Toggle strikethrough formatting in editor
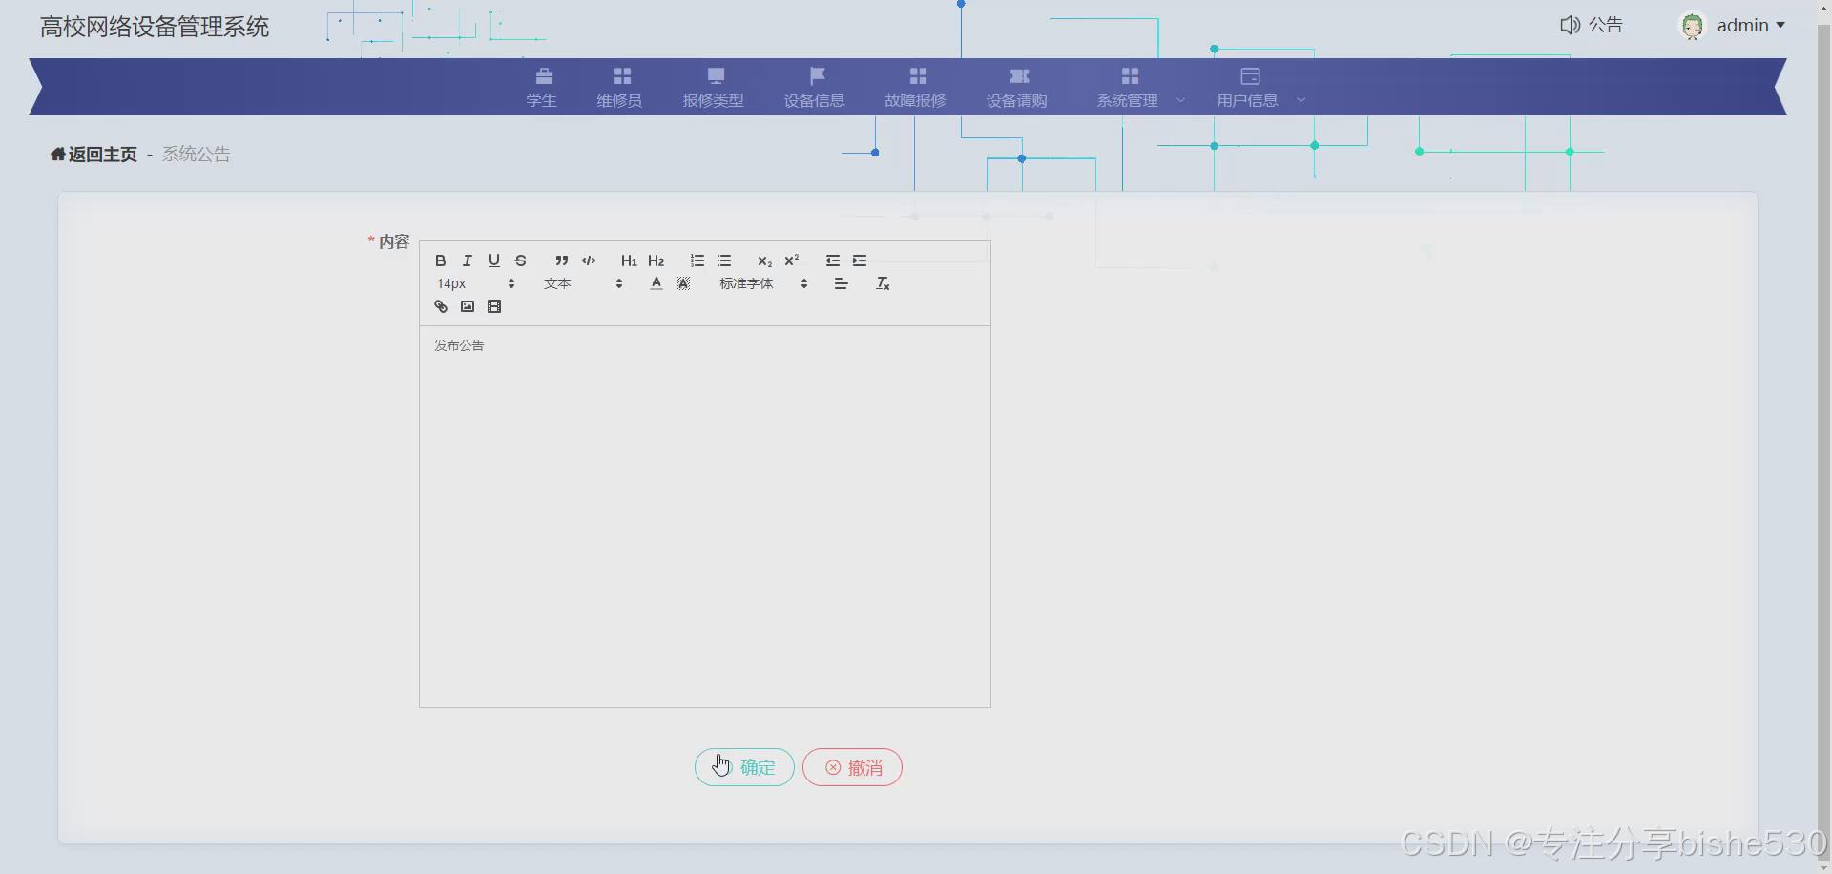 (x=521, y=260)
